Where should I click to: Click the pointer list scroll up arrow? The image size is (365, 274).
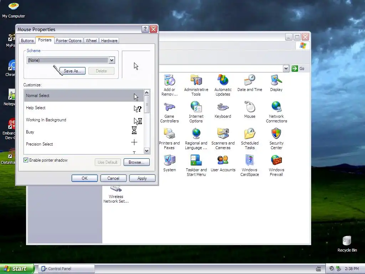[146, 92]
